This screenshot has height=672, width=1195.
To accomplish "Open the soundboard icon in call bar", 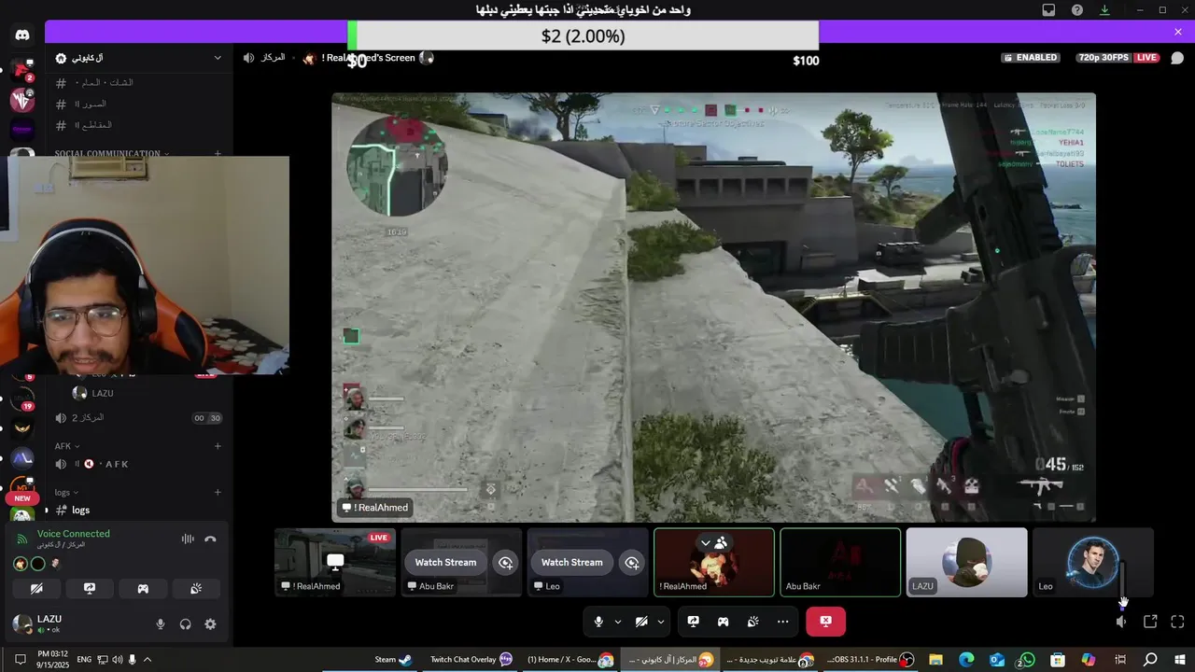I will click(752, 622).
